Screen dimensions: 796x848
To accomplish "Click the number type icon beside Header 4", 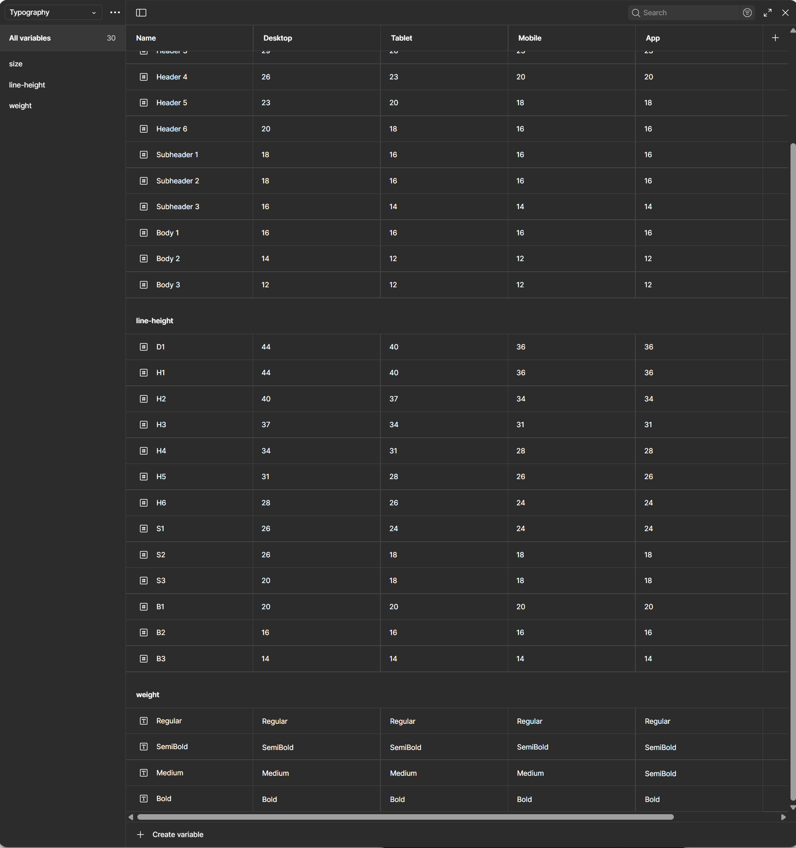I will click(144, 77).
